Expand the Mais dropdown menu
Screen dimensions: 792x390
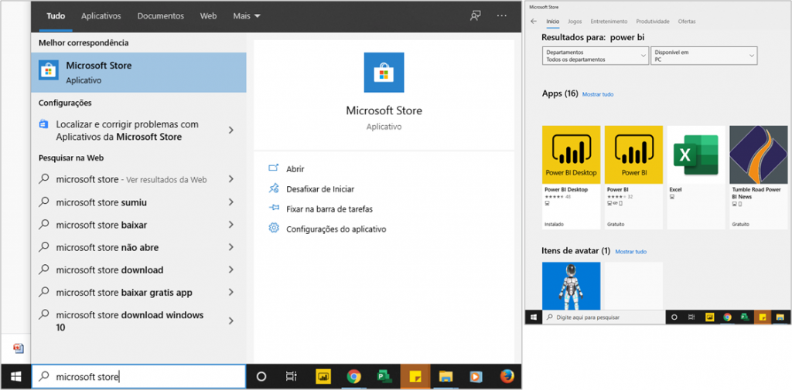pos(247,15)
